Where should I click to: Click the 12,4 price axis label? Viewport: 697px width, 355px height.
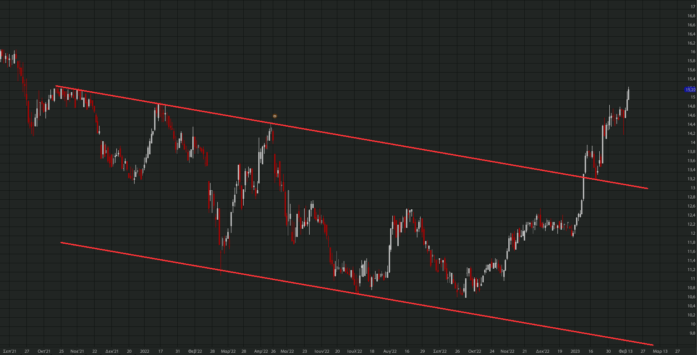691,215
